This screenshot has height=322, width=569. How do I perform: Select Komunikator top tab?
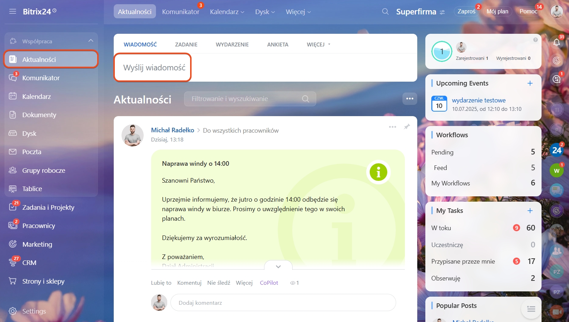[x=181, y=12]
